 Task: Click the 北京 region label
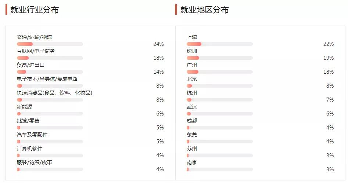click(192, 79)
